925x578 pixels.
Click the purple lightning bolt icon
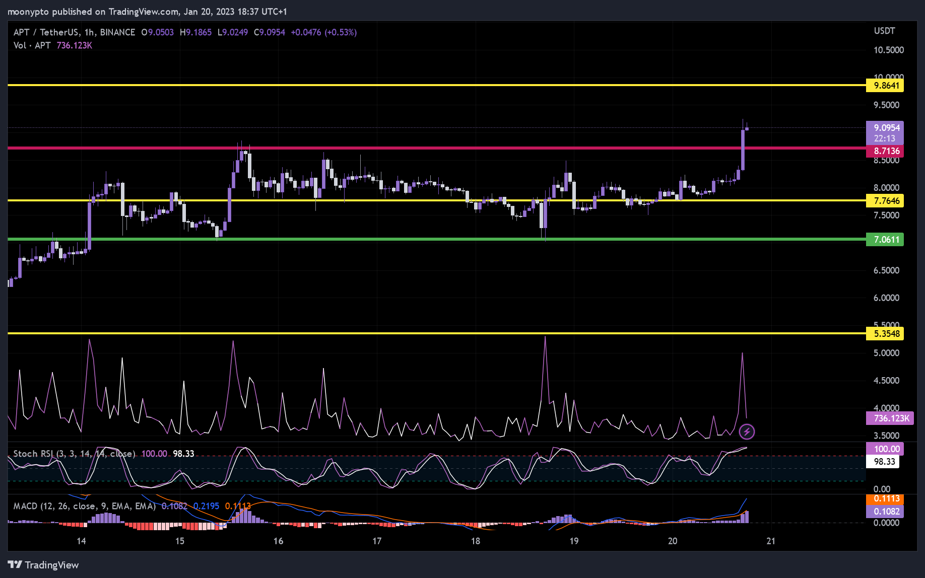pyautogui.click(x=747, y=431)
